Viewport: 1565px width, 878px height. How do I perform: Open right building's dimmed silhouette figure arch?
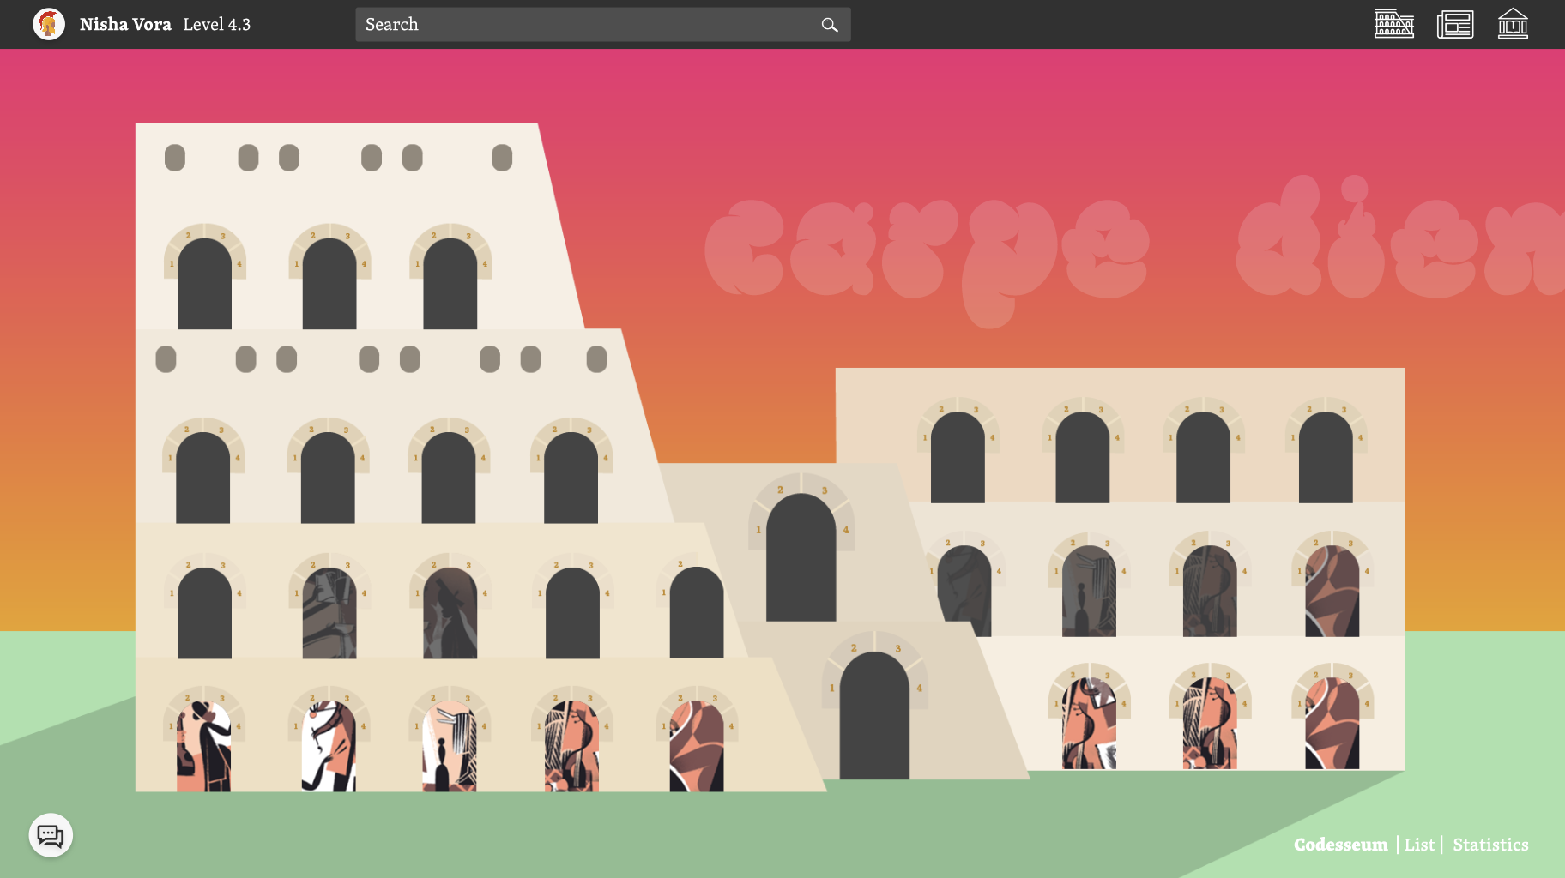[x=1089, y=591]
